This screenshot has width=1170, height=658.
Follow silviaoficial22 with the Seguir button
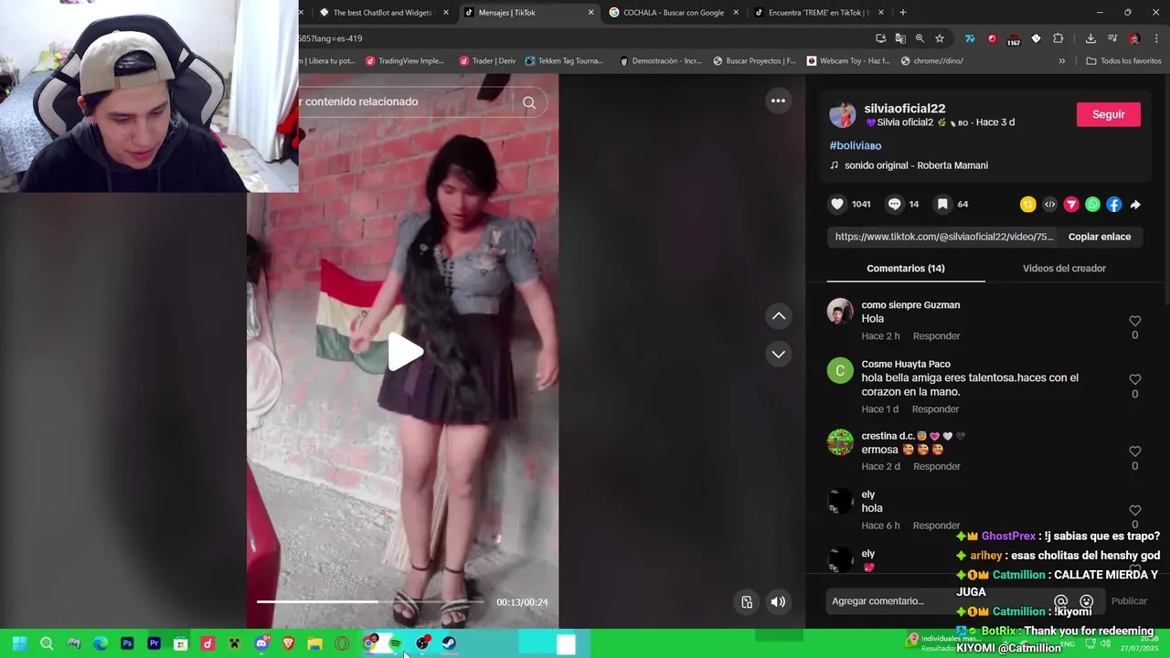pos(1109,114)
